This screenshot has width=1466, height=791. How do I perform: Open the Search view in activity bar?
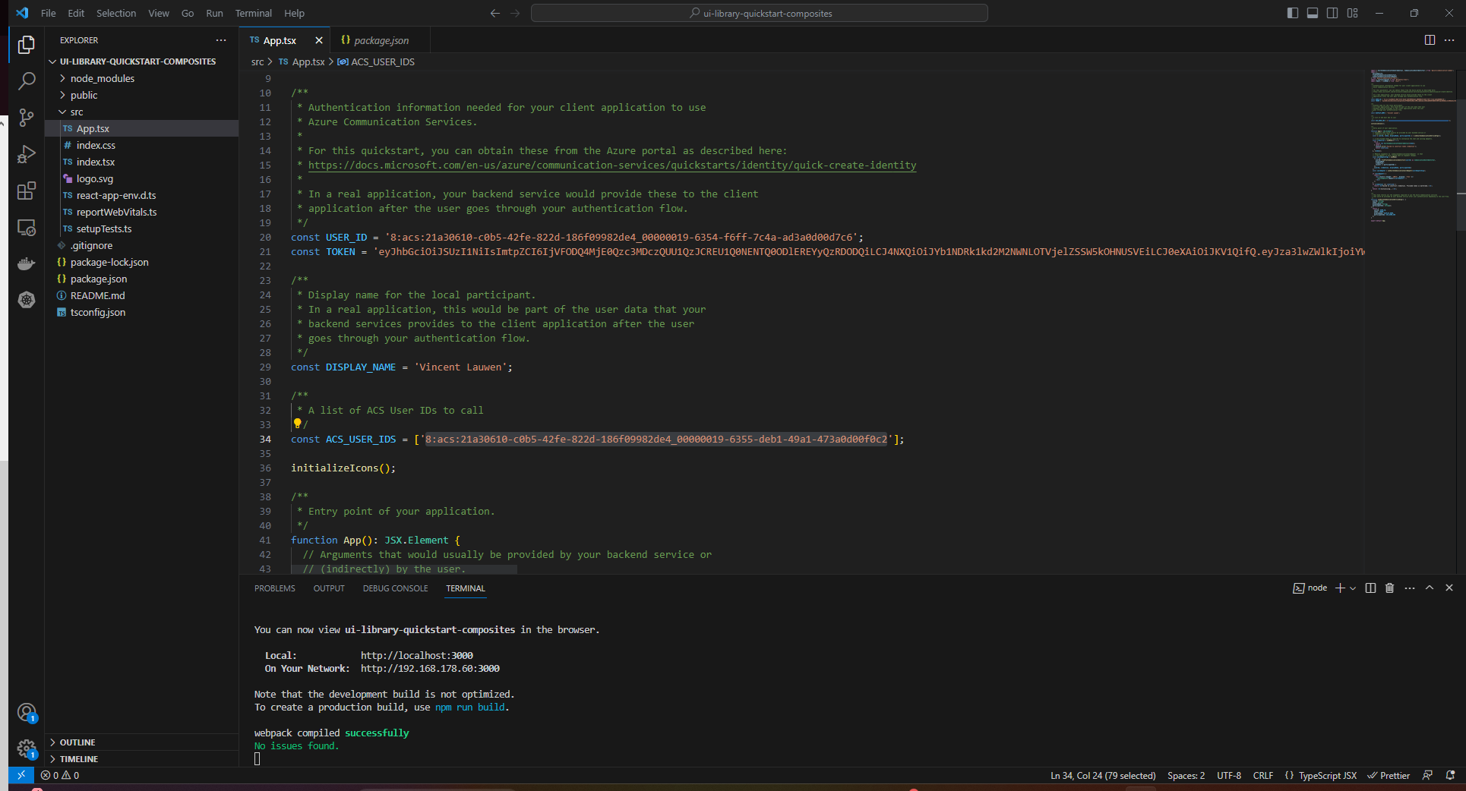pyautogui.click(x=27, y=81)
